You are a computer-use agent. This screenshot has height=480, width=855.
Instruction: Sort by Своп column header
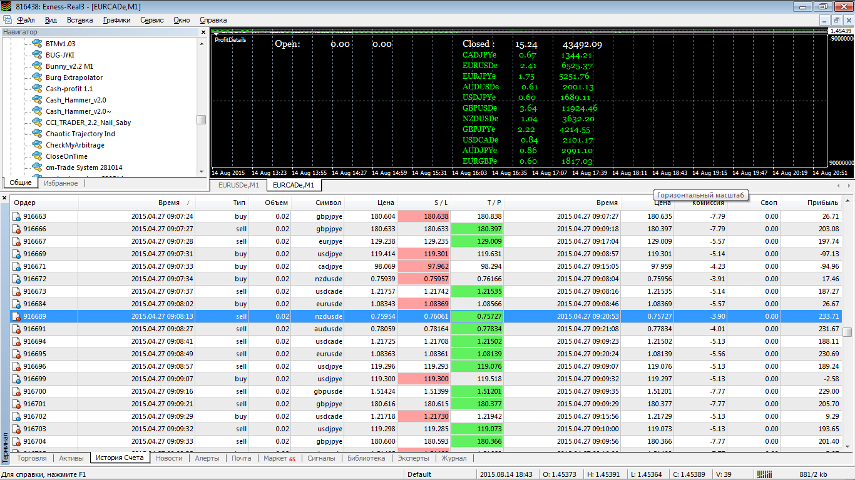754,202
